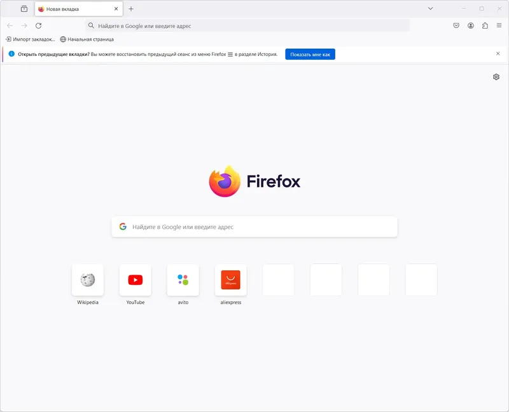Expand the list all tabs chevron
This screenshot has height=412, width=509.
pos(431,8)
